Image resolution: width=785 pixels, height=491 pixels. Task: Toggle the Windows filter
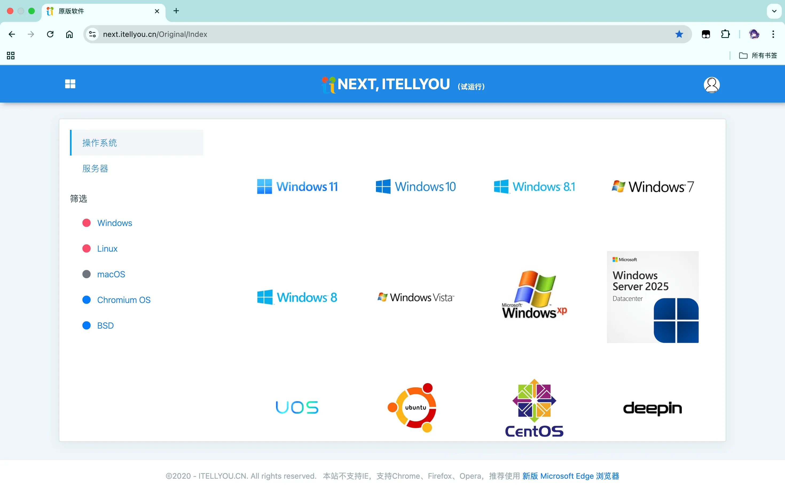pyautogui.click(x=115, y=223)
